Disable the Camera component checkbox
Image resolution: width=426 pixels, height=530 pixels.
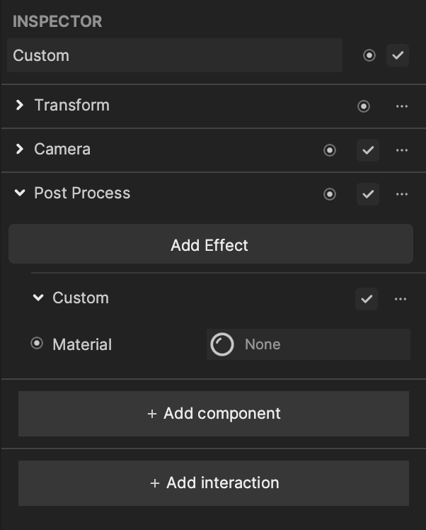point(368,150)
